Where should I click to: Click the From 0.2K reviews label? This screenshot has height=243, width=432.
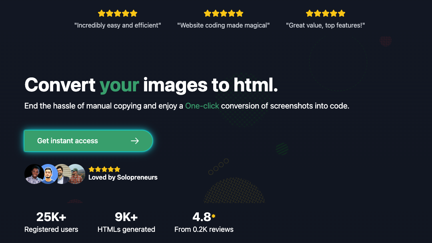pos(204,229)
